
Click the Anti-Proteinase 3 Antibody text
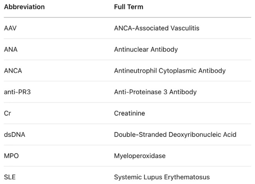pyautogui.click(x=155, y=92)
